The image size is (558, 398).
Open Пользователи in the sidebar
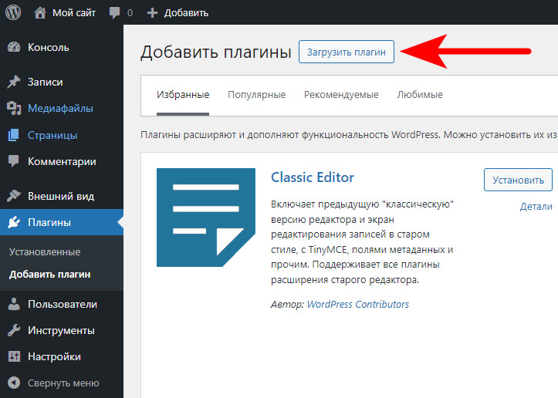(63, 305)
